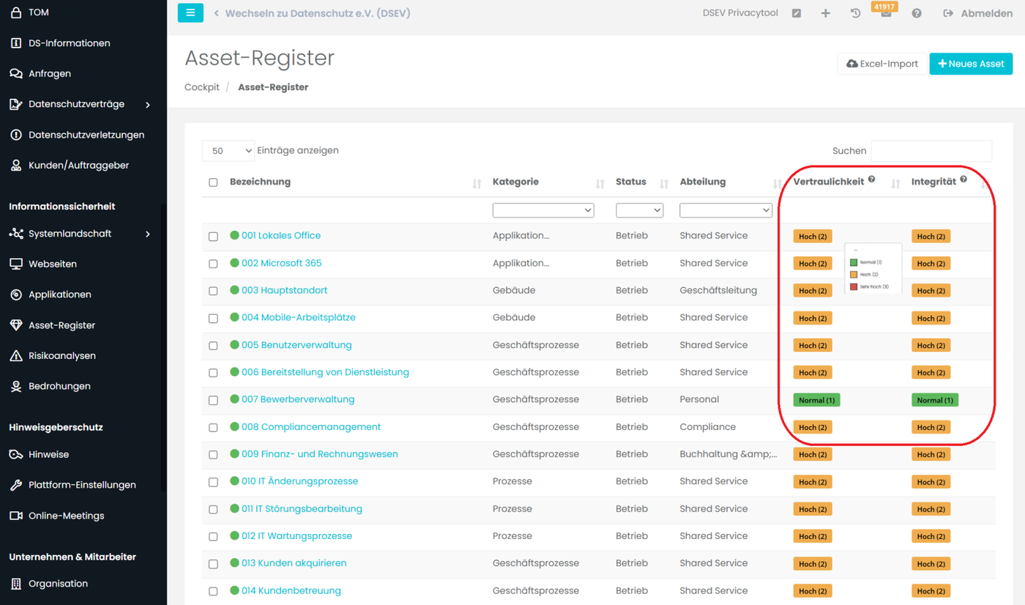This screenshot has height=605, width=1025.
Task: Open the entries-per-page dropdown showing 50
Action: pos(228,151)
